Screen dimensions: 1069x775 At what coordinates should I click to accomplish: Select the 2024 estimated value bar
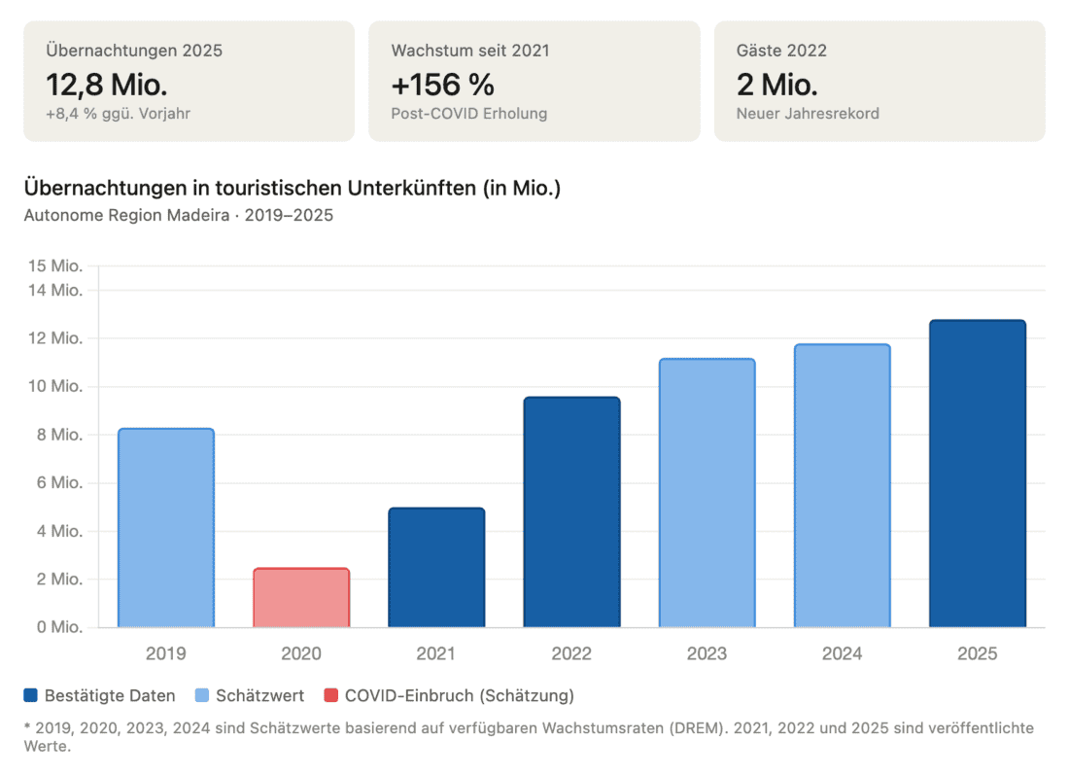[x=842, y=486]
